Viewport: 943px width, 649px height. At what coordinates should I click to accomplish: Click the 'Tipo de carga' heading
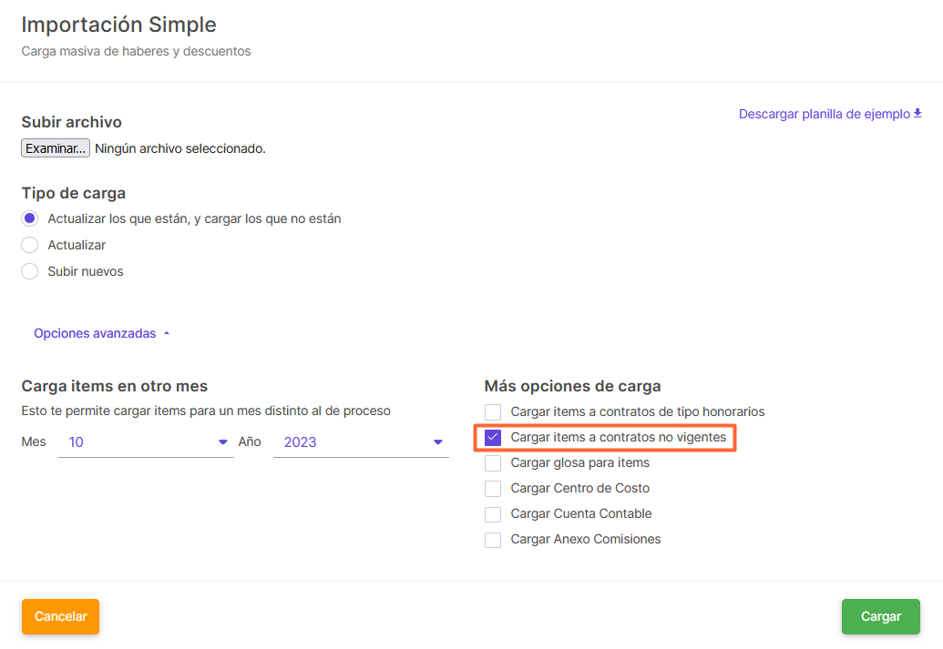coord(74,194)
